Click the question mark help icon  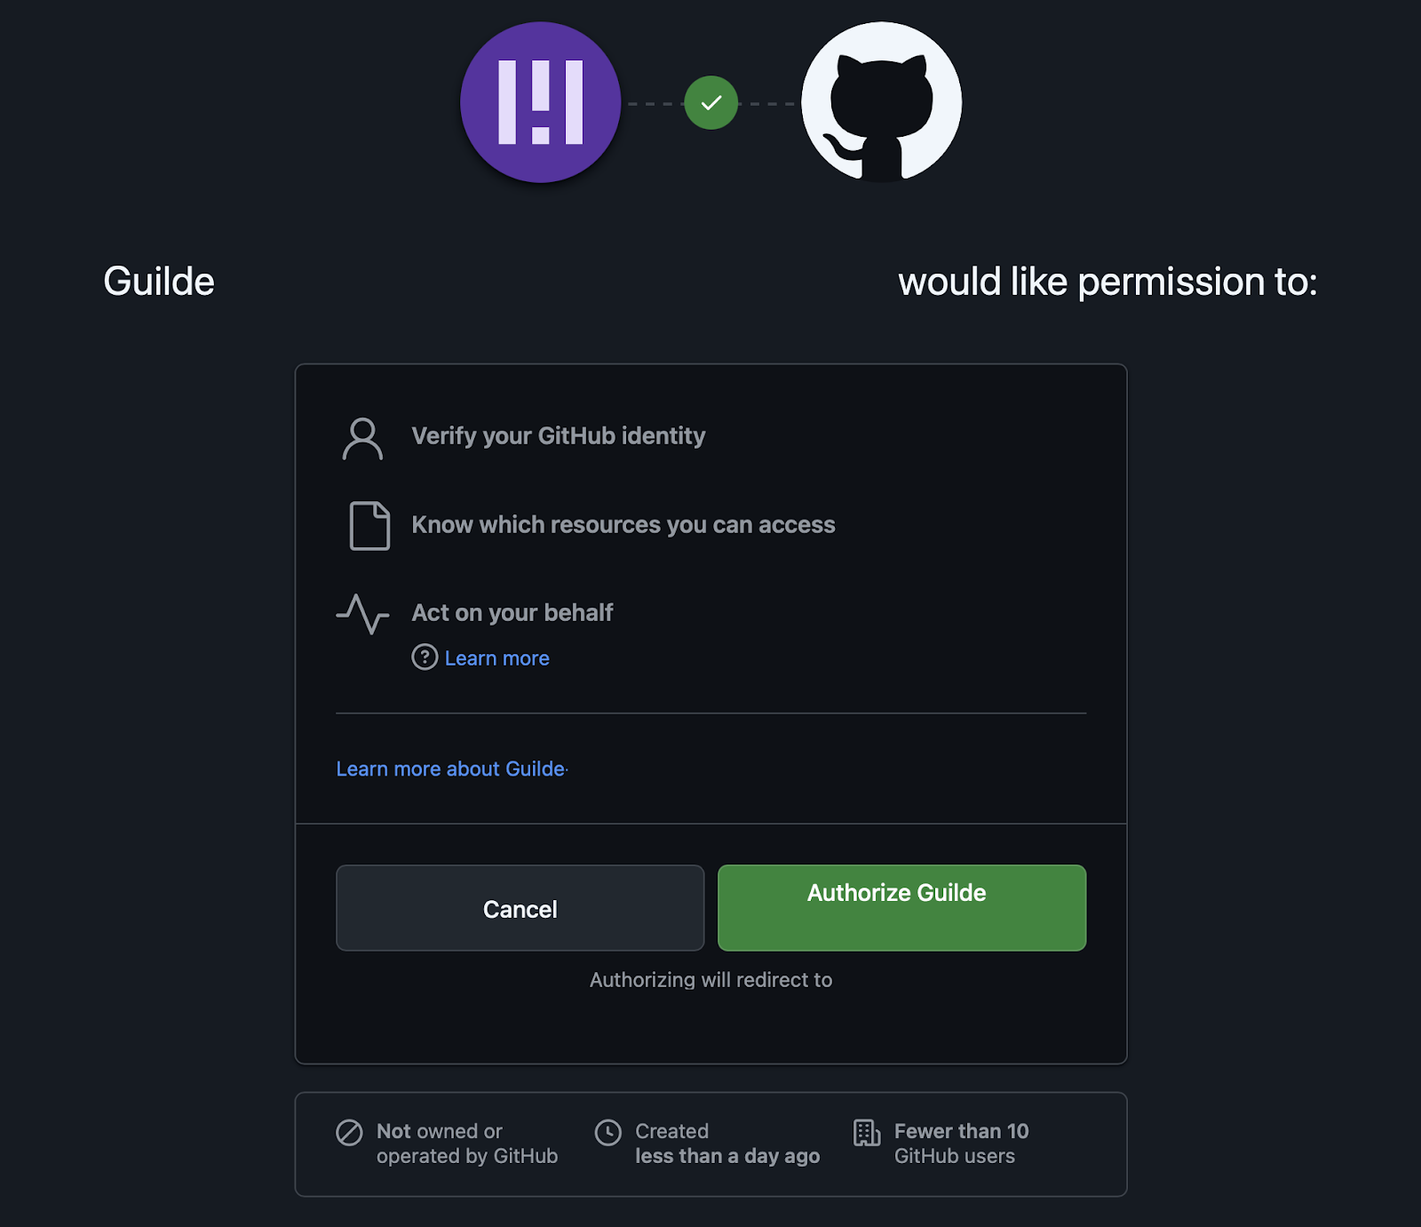point(425,657)
